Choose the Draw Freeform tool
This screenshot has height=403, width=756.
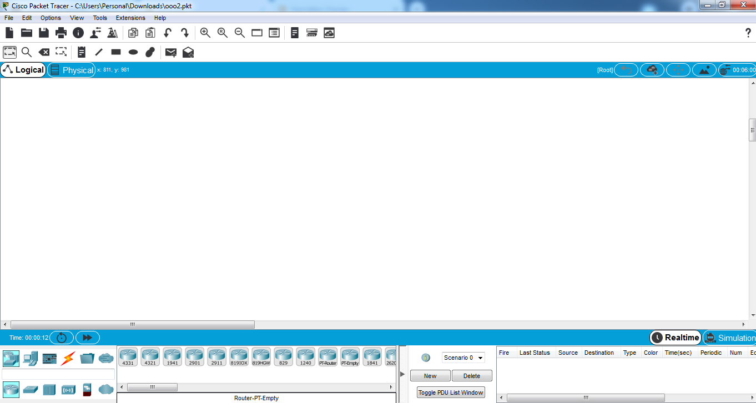150,52
